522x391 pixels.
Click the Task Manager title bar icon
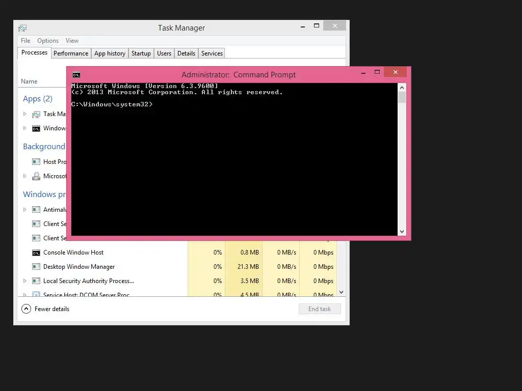[22, 28]
